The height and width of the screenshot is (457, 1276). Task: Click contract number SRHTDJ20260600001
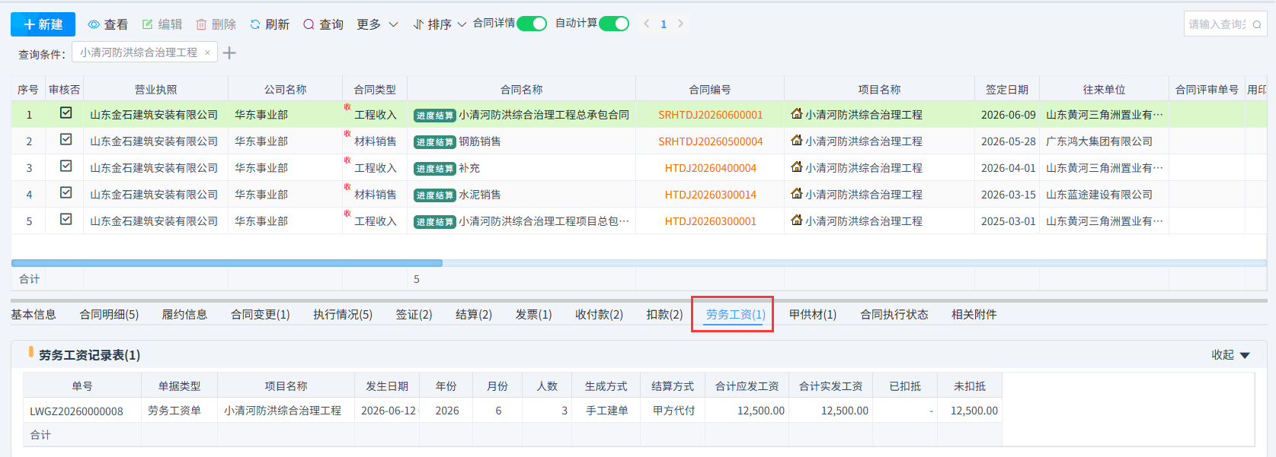(x=710, y=115)
